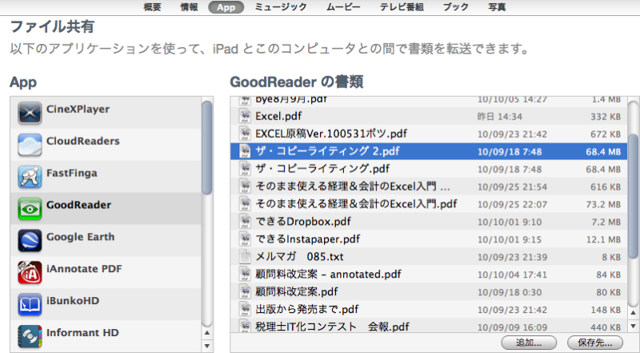This screenshot has width=640, height=353.
Task: Select the FastFinga app name
Action: pos(72,173)
